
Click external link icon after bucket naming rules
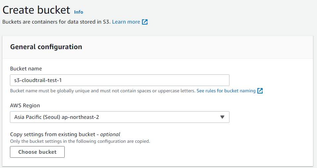(x=260, y=91)
